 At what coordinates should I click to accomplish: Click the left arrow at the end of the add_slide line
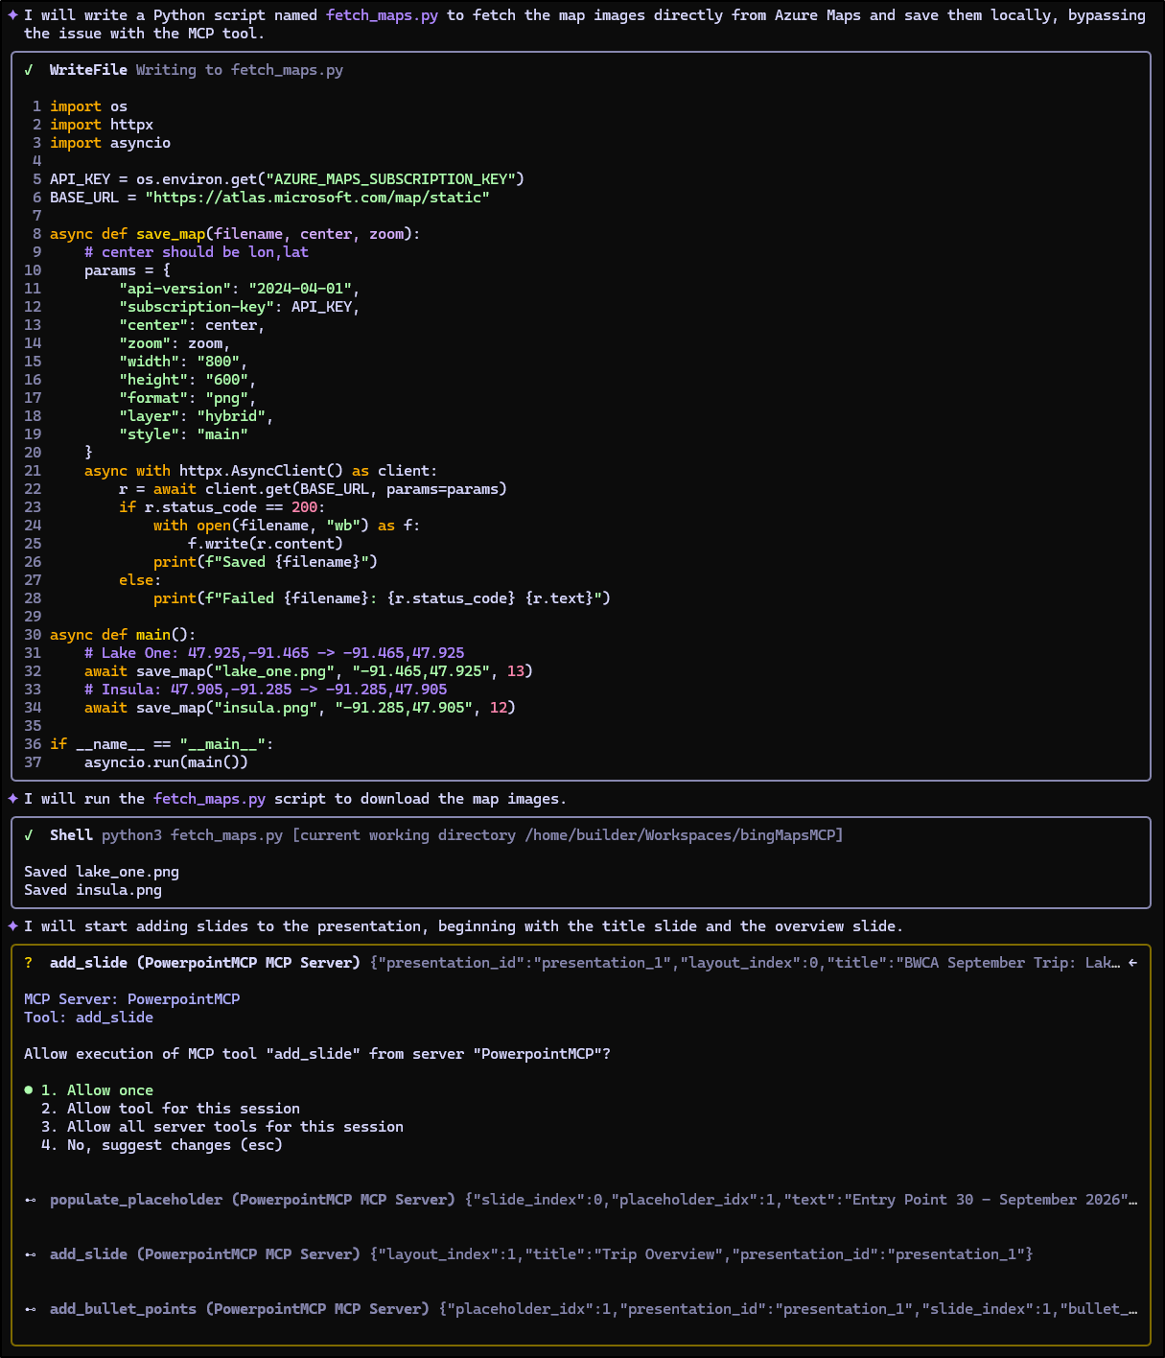click(1133, 963)
